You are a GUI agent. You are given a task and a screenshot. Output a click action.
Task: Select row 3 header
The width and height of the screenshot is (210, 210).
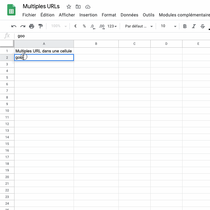point(7,64)
